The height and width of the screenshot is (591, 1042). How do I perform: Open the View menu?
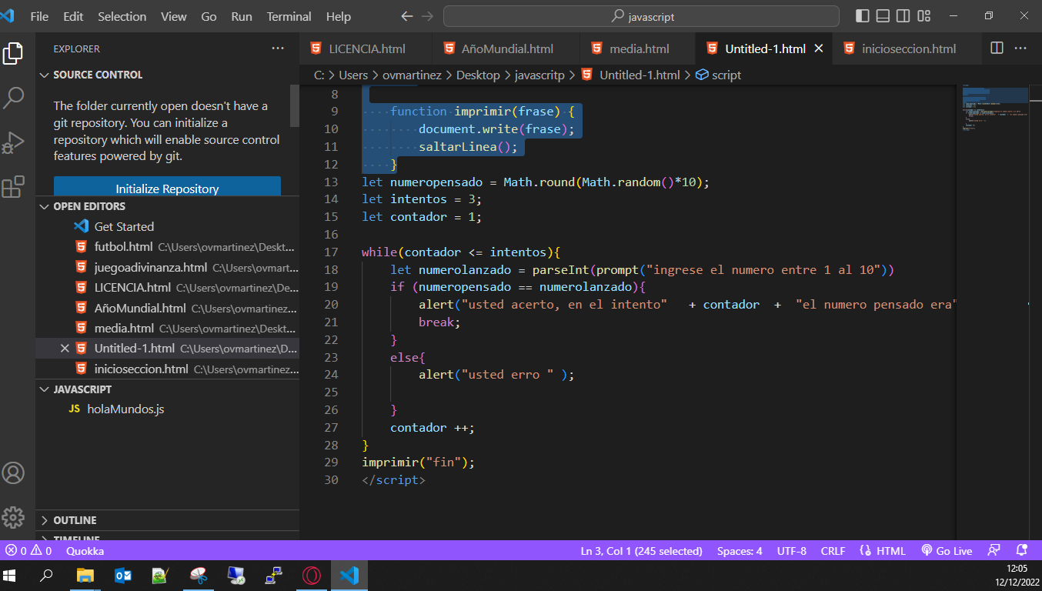pos(174,16)
